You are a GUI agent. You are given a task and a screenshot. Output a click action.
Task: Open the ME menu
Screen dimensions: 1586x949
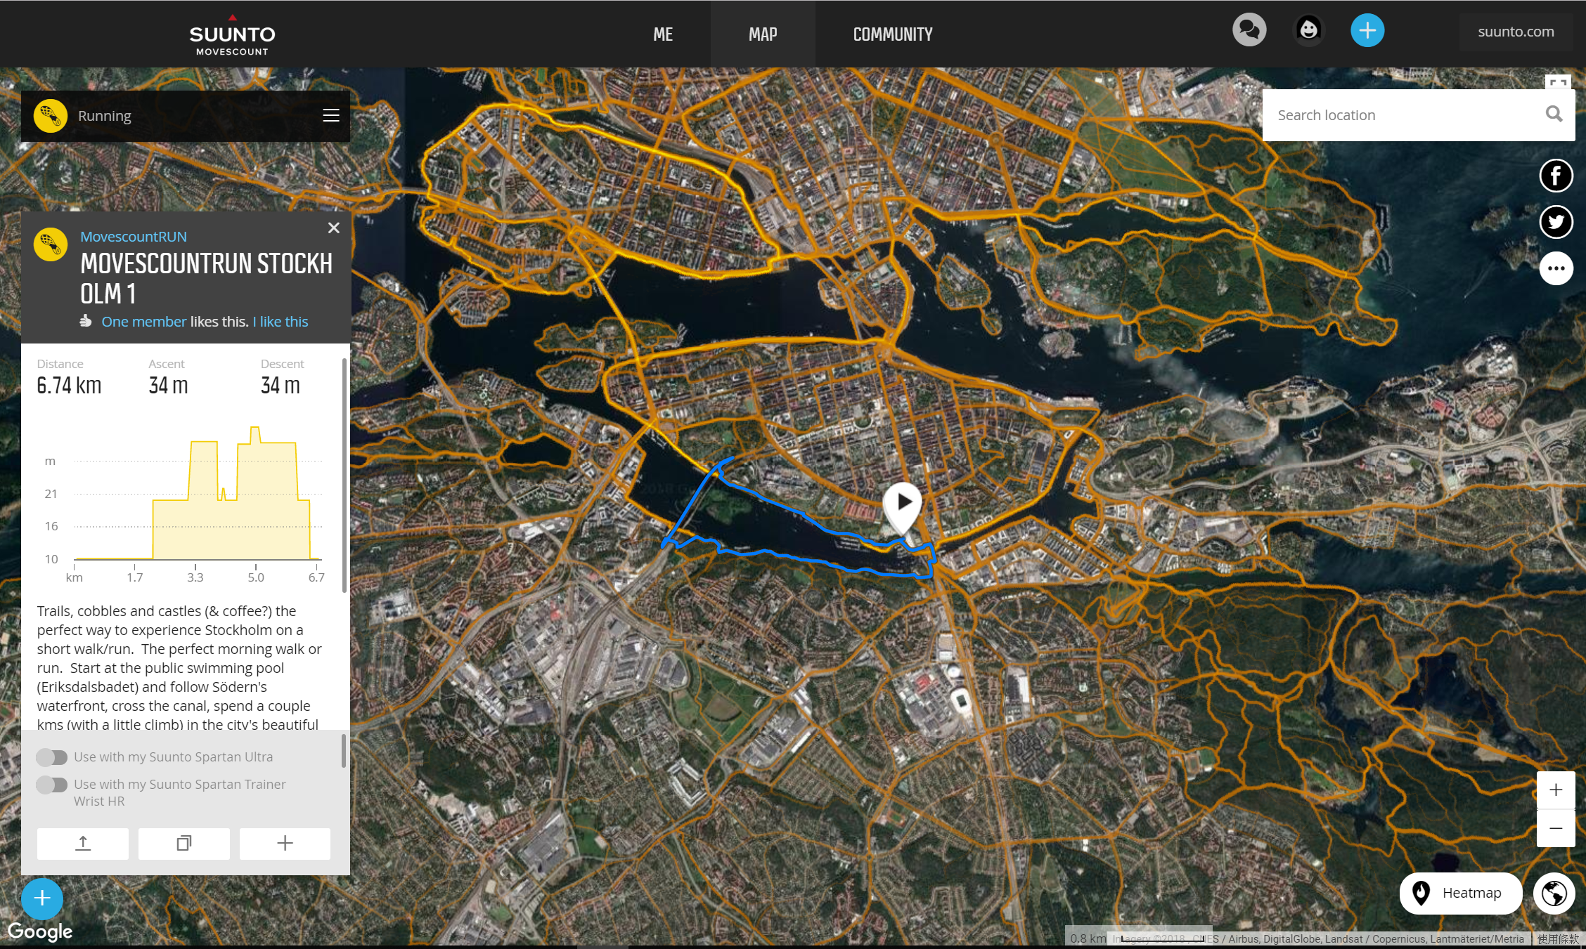[663, 34]
